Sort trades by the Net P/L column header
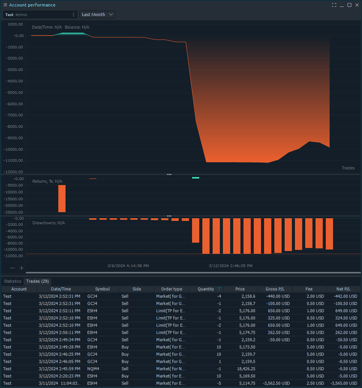 [x=343, y=289]
